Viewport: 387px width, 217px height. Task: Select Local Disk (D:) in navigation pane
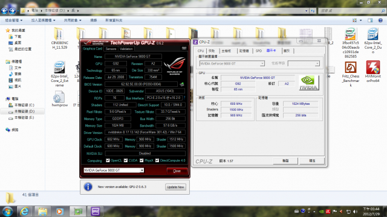tap(24, 112)
